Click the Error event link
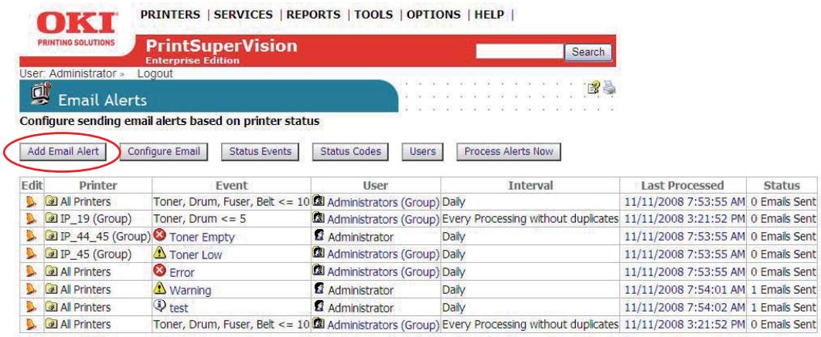Image resolution: width=821 pixels, height=337 pixels. 182,273
